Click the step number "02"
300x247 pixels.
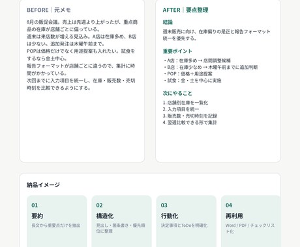click(x=99, y=205)
